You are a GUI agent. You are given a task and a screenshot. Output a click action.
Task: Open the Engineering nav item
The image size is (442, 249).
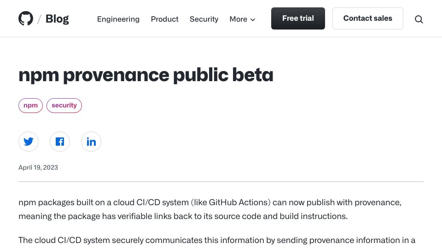point(118,19)
